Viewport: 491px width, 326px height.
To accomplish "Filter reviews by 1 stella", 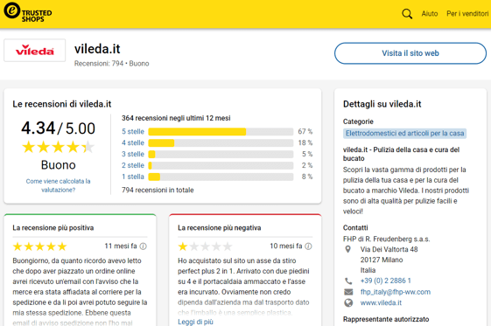I will (133, 177).
